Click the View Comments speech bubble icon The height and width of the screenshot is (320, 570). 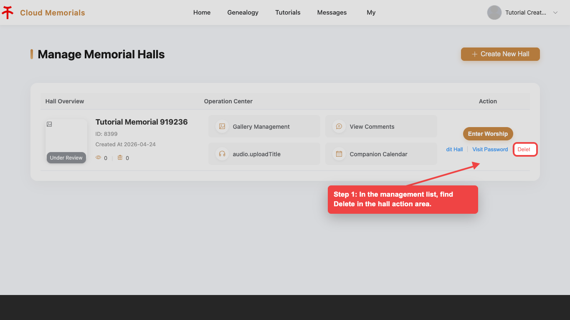339,126
